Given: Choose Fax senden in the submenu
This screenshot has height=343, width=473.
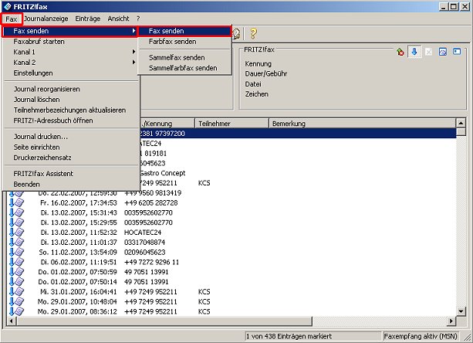Looking at the screenshot, I should point(184,31).
